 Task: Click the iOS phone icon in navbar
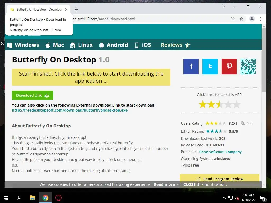(x=137, y=45)
